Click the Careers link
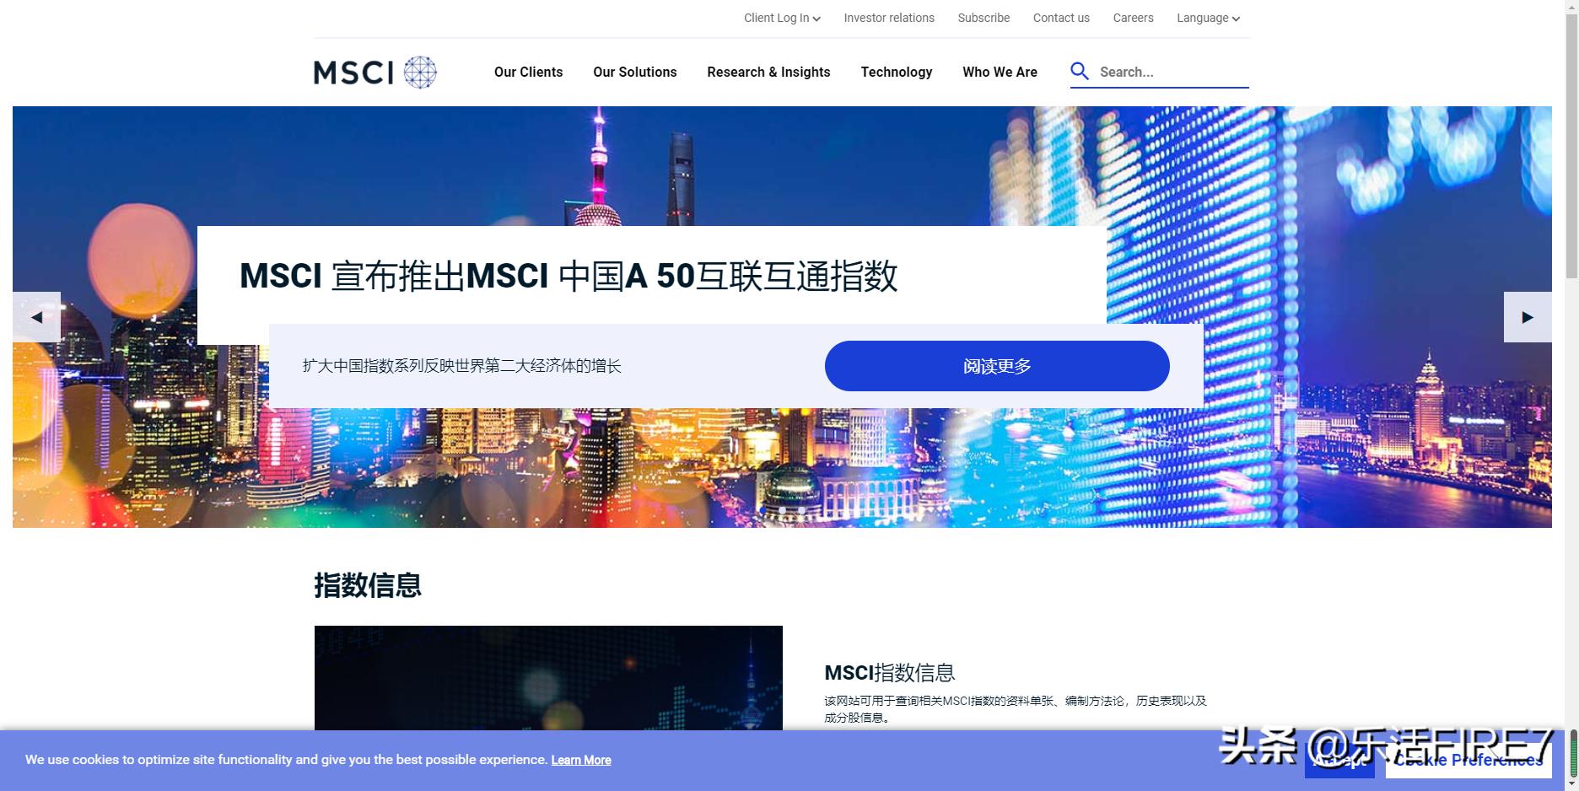The width and height of the screenshot is (1579, 791). coord(1133,18)
